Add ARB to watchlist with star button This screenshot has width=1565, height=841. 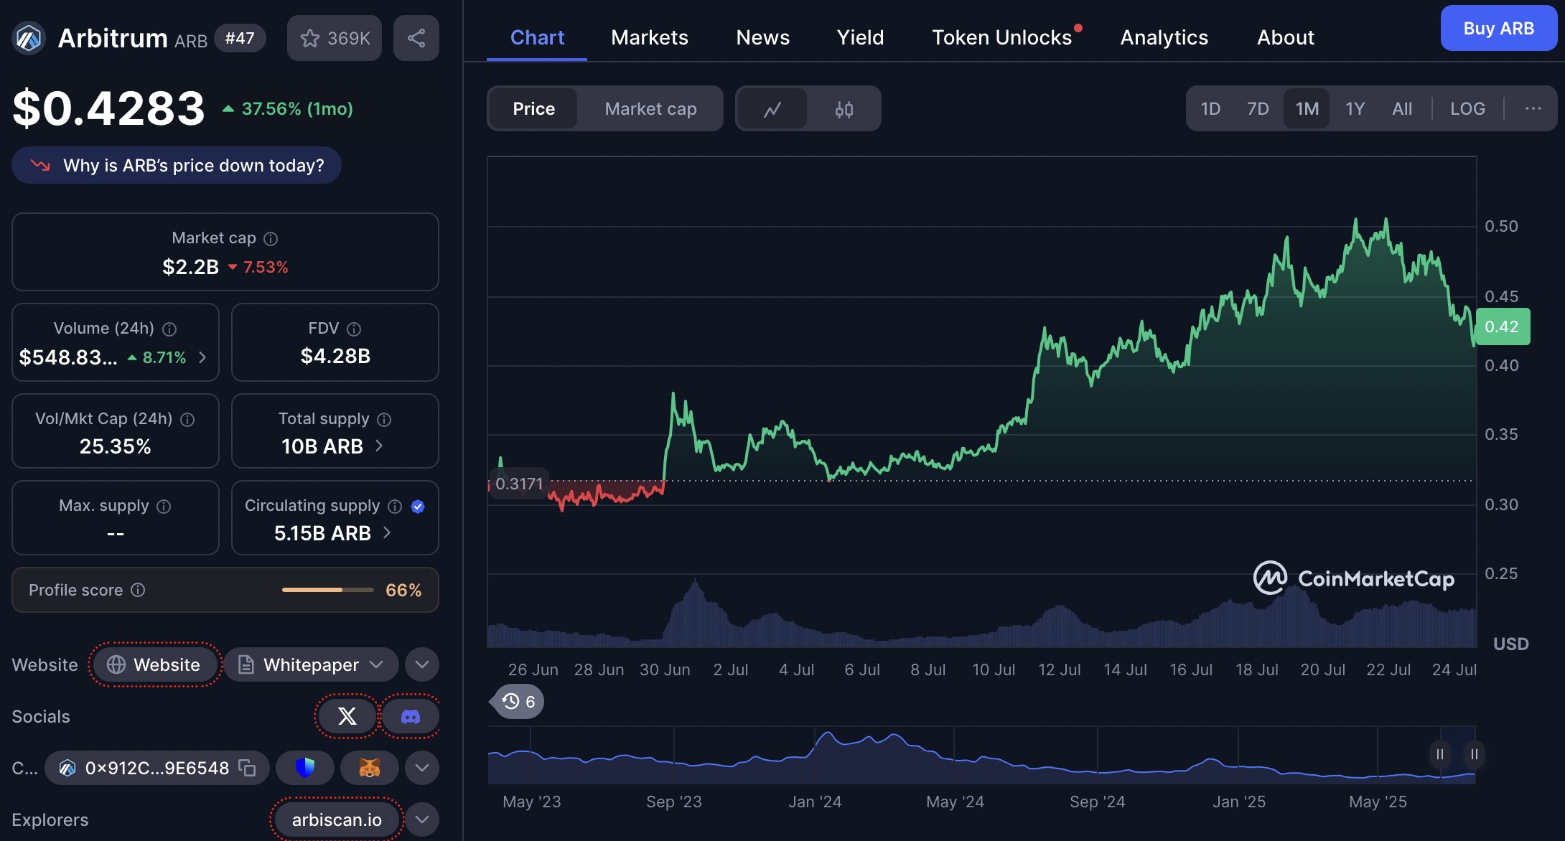tap(335, 38)
